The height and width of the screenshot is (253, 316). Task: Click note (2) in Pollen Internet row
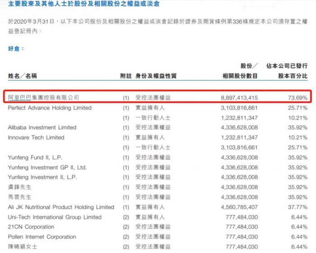pyautogui.click(x=126, y=237)
